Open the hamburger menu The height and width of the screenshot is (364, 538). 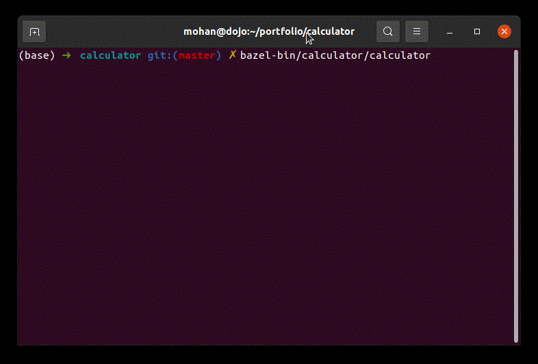417,31
